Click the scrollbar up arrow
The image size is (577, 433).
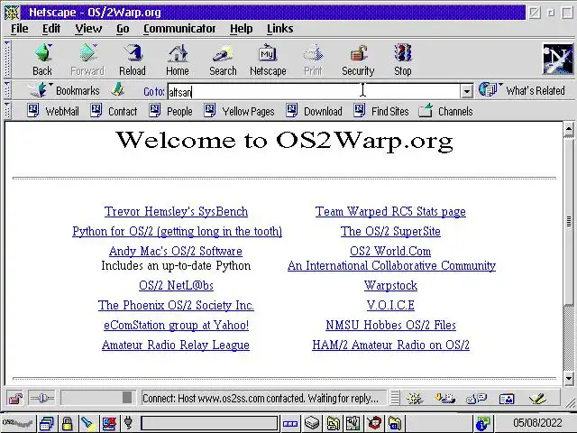(569, 129)
